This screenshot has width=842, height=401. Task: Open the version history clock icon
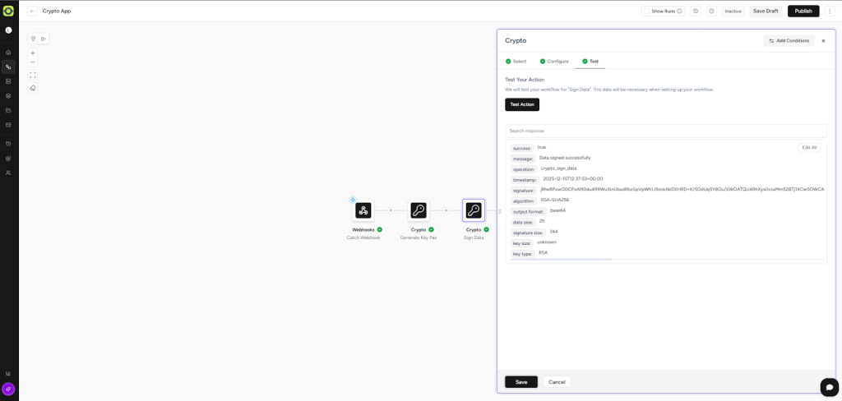[x=696, y=12]
